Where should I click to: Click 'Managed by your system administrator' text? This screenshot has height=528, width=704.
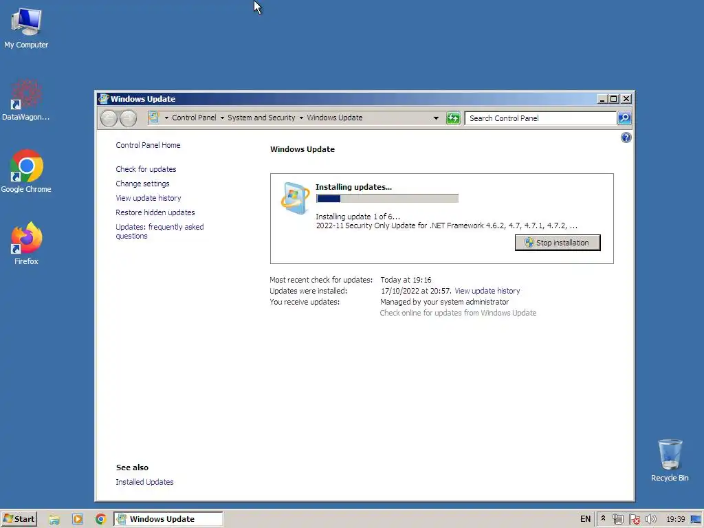[445, 302]
